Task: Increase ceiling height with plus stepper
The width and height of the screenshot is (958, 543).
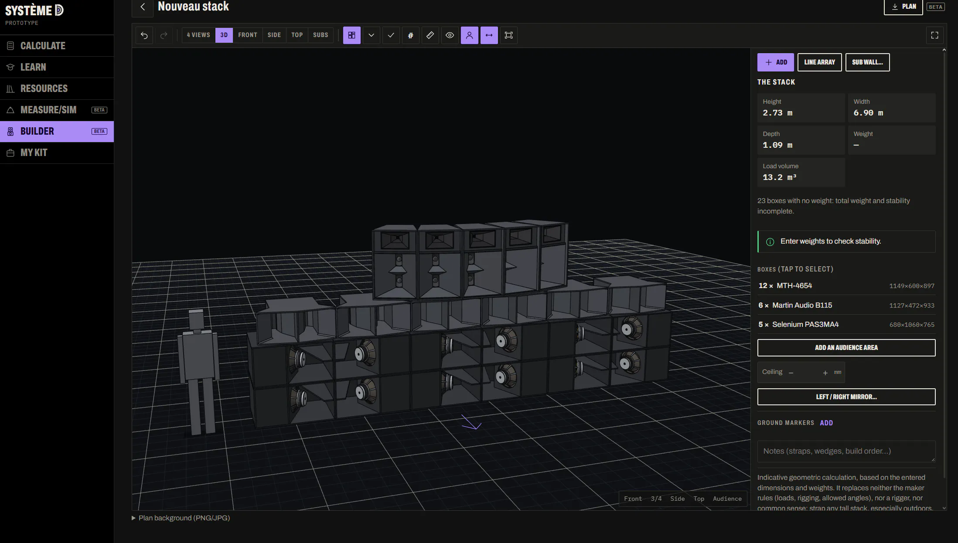Action: pyautogui.click(x=825, y=373)
